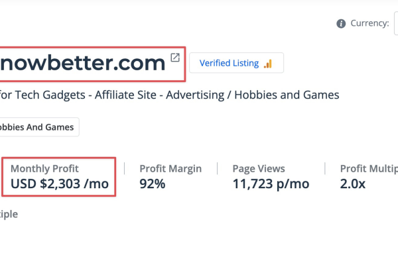Select the 2.0x multiple value

coord(353,184)
